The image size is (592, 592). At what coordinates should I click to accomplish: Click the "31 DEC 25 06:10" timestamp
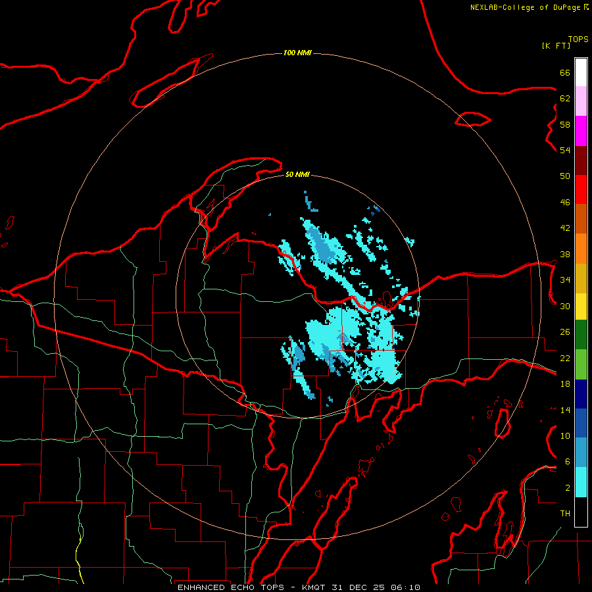pos(376,587)
